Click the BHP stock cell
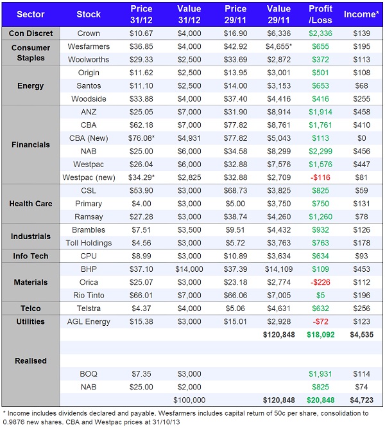The width and height of the screenshot is (385, 428). pos(89,270)
